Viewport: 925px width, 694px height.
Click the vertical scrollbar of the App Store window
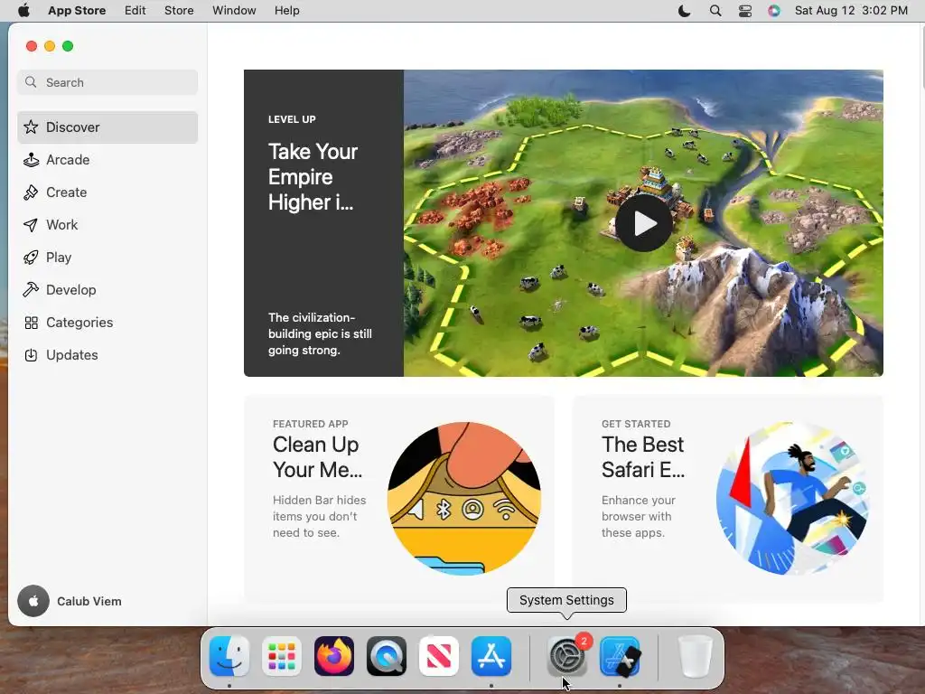922,58
